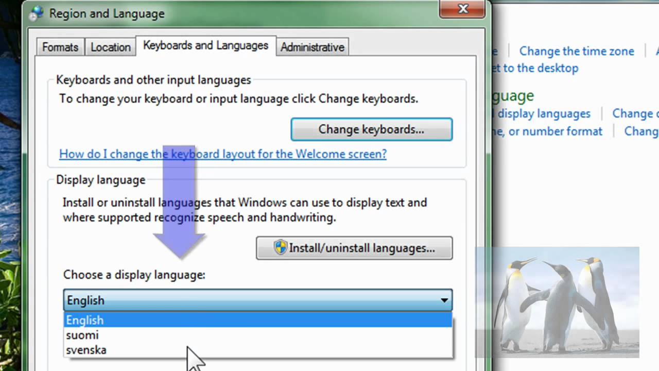Close the Region and Language dialog
Image resolution: width=659 pixels, height=371 pixels.
click(x=462, y=8)
